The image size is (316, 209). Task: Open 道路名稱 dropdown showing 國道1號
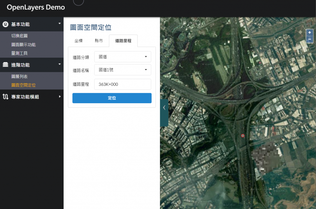click(x=123, y=70)
